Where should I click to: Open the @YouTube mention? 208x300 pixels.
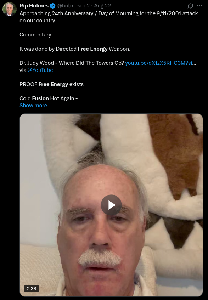tap(40, 70)
